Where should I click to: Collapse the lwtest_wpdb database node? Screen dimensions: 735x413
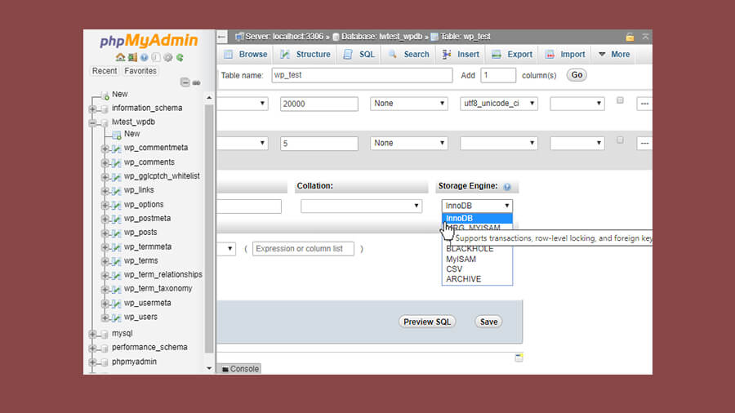[92, 122]
